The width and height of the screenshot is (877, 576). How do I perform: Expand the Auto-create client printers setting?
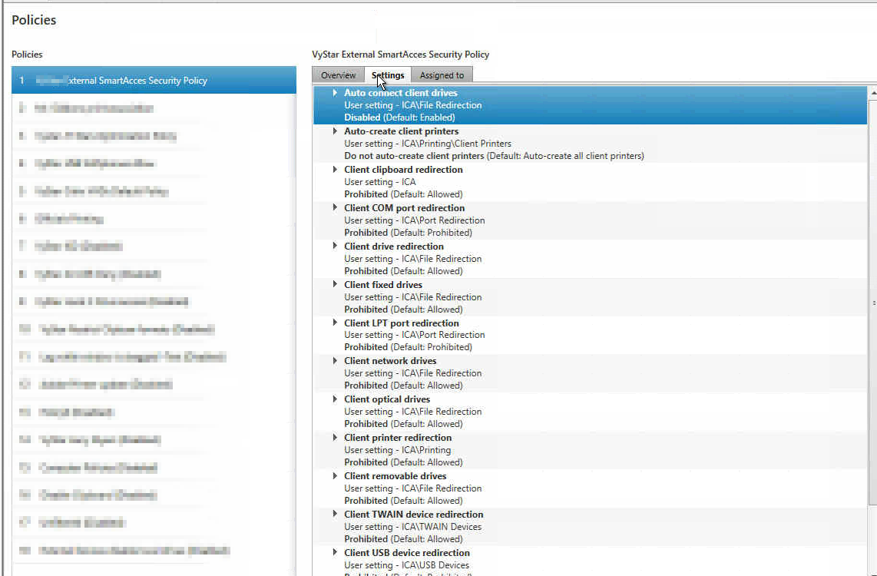335,131
